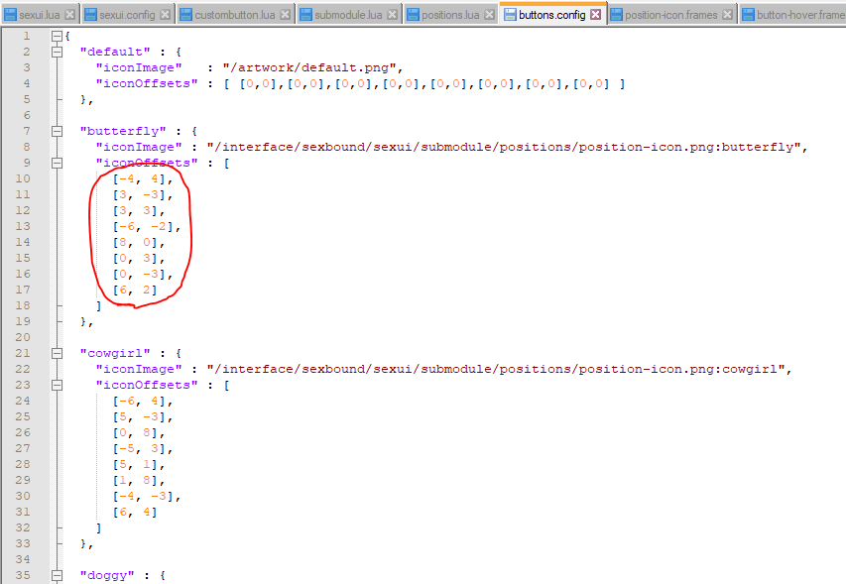This screenshot has width=846, height=584.
Task: Switch to the sexui.lua tab
Action: pyautogui.click(x=40, y=15)
